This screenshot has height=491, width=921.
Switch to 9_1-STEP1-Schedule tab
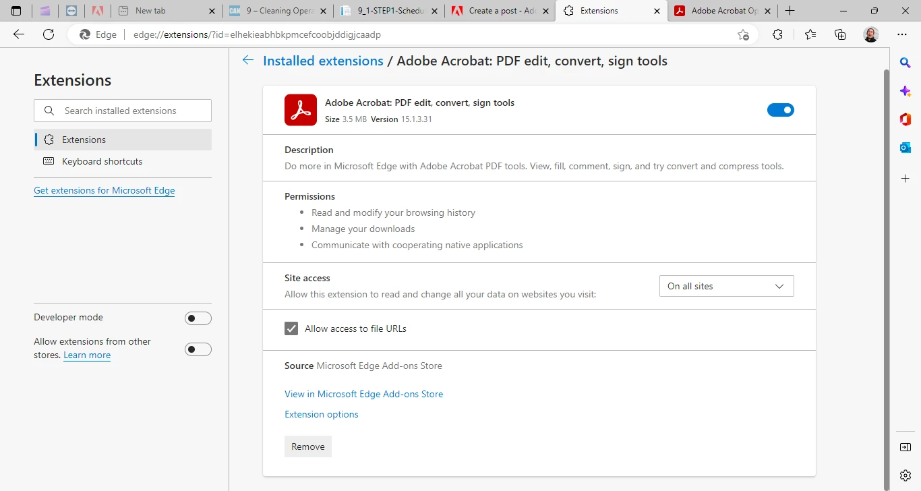[x=390, y=11]
